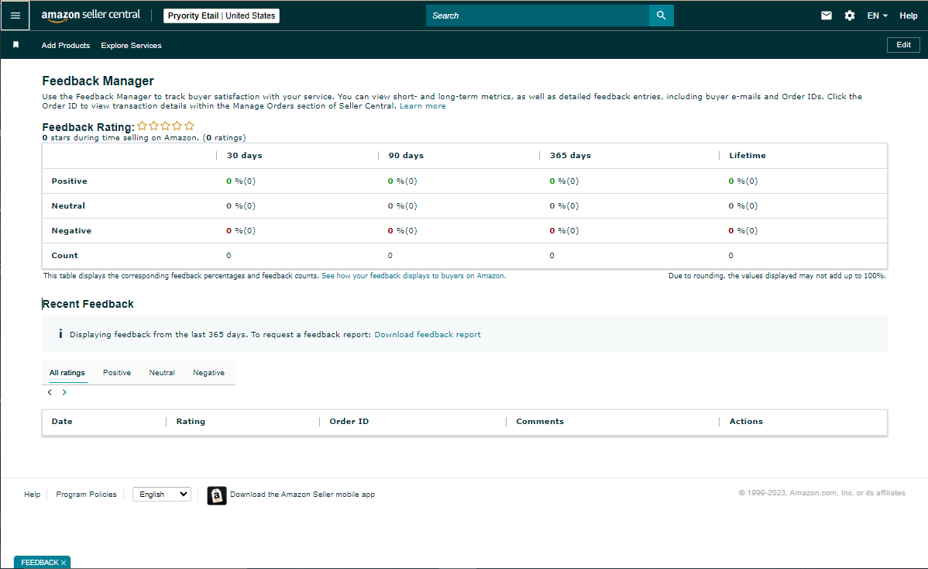
Task: Click the Recent Feedback heading
Action: point(88,305)
